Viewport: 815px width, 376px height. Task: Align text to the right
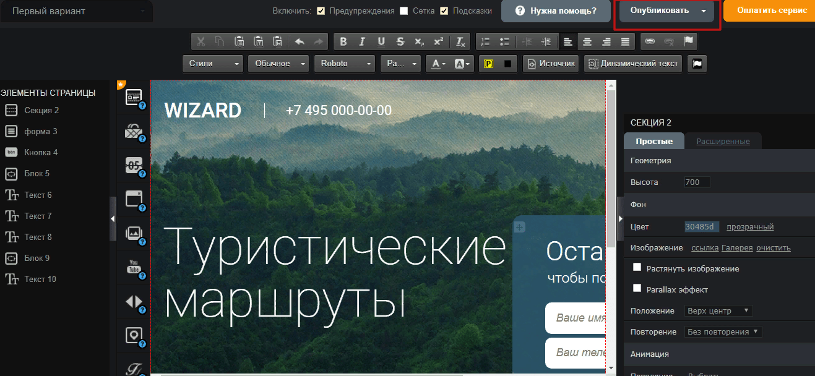(x=606, y=41)
